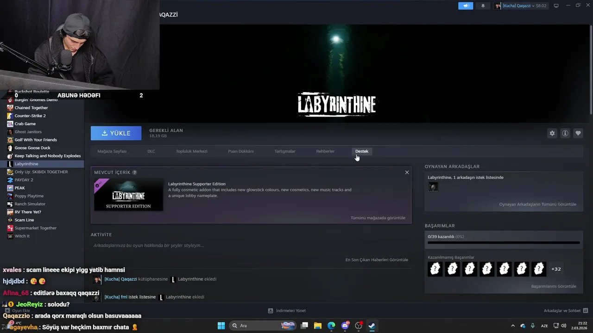The width and height of the screenshot is (593, 333).
Task: Click [Kucha] Qaqazzi avatar in activity feed
Action: [97, 279]
